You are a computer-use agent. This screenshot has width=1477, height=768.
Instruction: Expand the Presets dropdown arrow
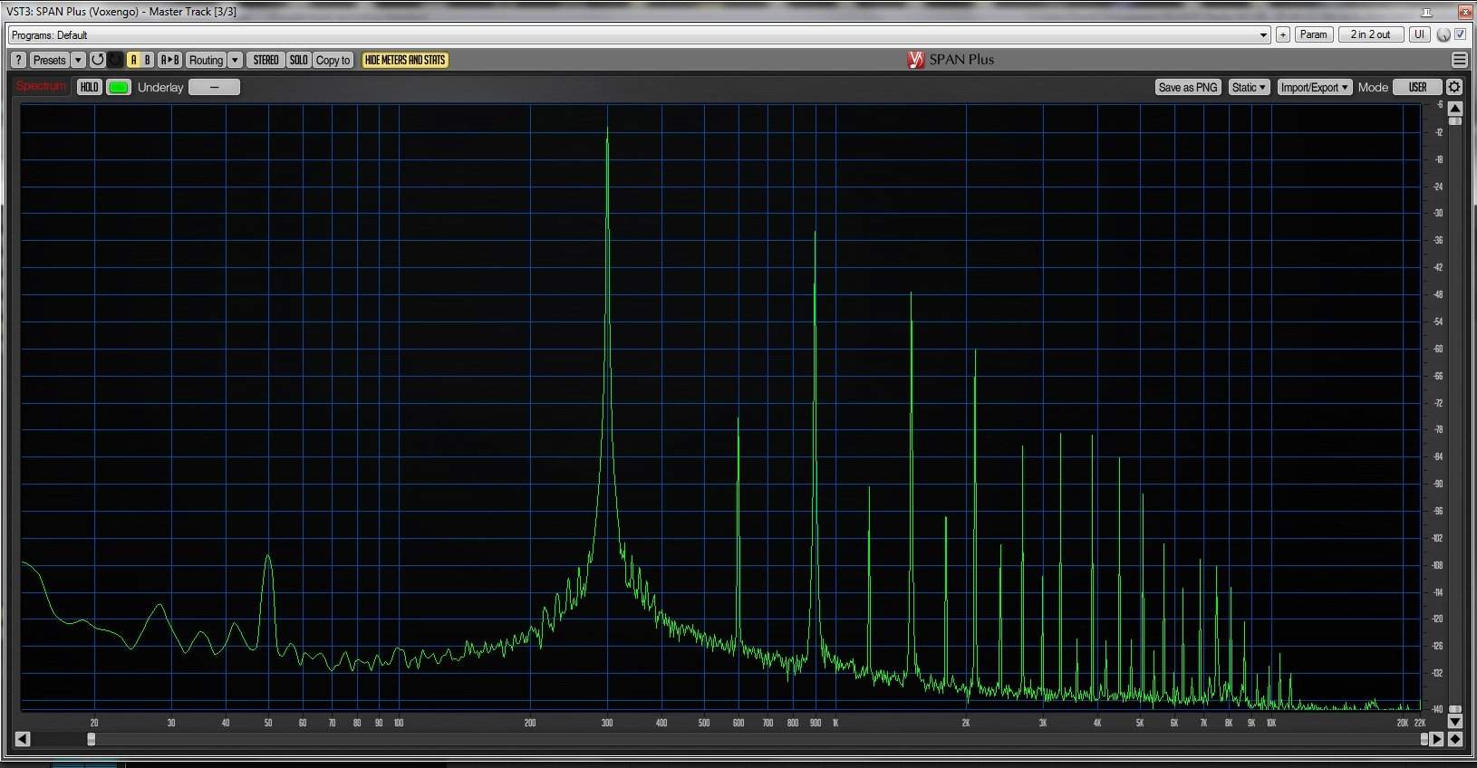[78, 60]
